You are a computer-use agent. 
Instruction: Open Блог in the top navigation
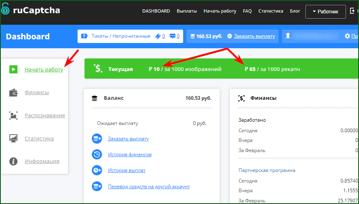[295, 11]
